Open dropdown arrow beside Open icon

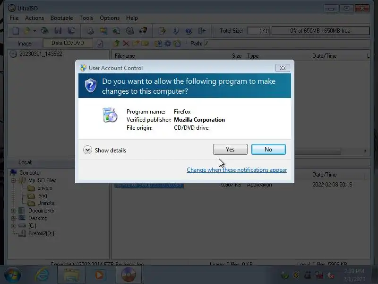click(x=34, y=31)
